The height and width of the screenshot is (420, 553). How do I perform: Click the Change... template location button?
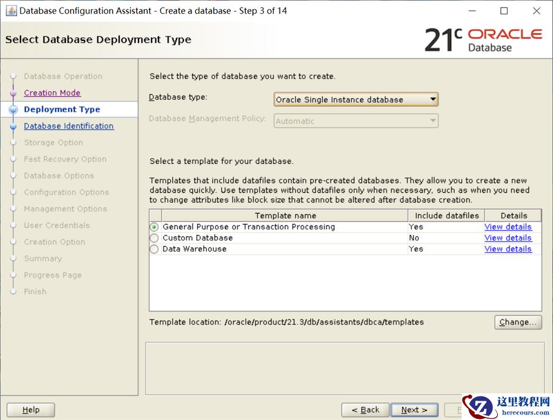[518, 322]
